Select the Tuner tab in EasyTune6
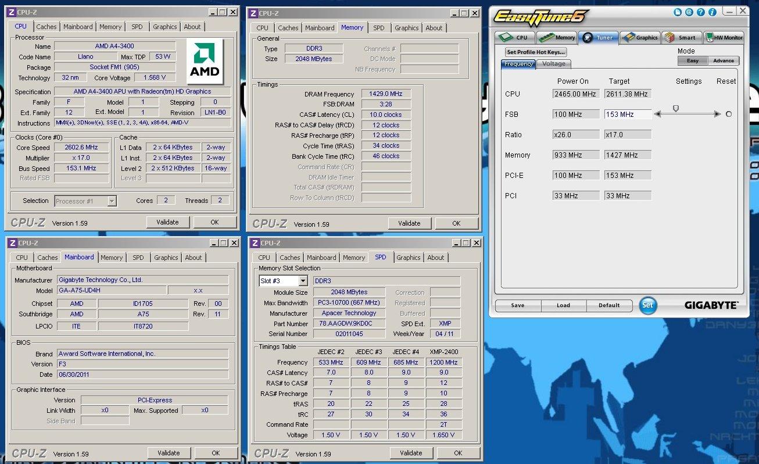Image resolution: width=759 pixels, height=464 pixels. pos(598,37)
